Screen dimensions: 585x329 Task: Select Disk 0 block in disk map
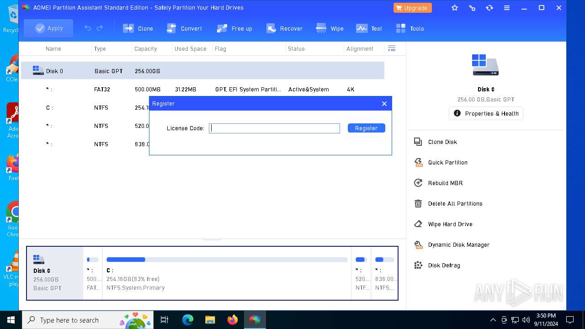click(x=55, y=273)
